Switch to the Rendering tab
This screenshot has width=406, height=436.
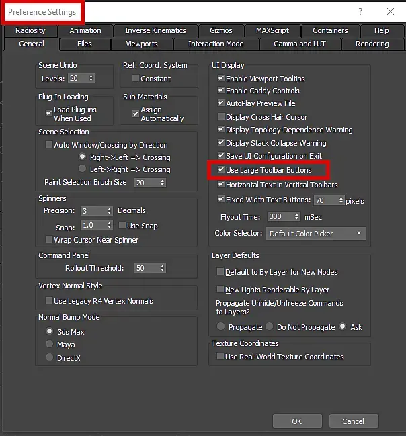372,44
